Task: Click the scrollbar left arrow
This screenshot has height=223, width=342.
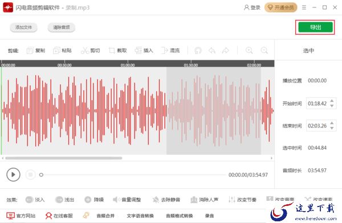Action: [x=3, y=158]
